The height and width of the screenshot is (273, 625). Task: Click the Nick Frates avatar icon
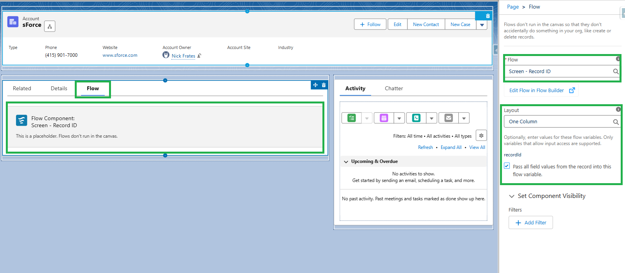(x=166, y=55)
